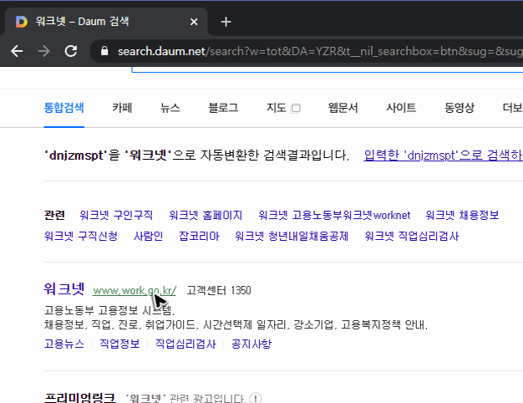This screenshot has width=523, height=403.
Task: Click related search 워크넷 구인구직
Action: [116, 215]
